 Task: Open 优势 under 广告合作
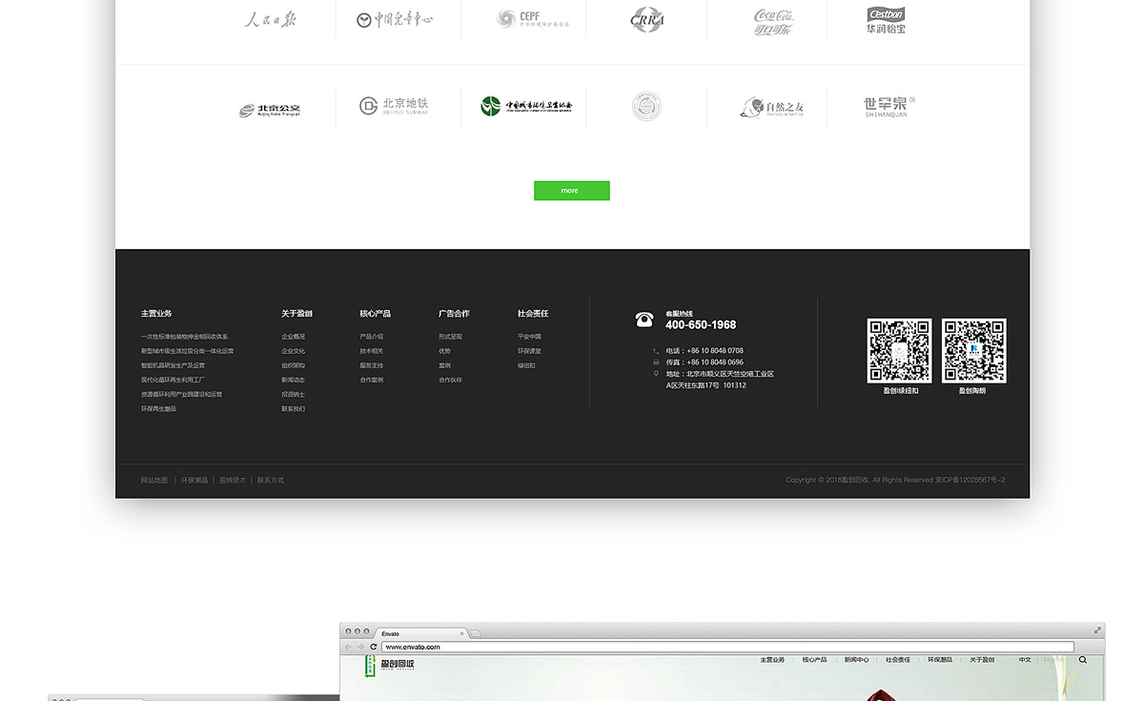click(445, 351)
